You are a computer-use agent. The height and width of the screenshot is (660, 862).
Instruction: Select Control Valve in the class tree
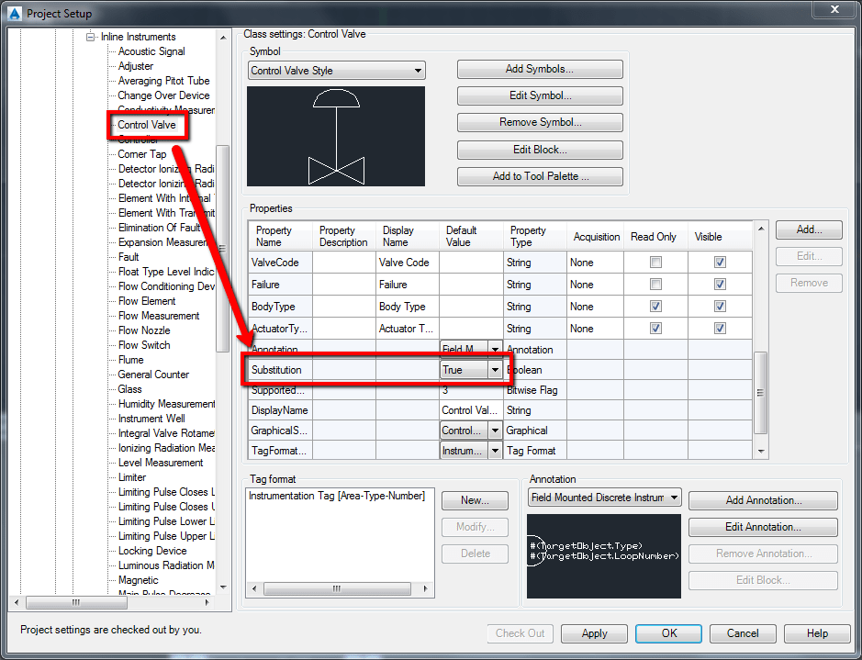coord(146,125)
